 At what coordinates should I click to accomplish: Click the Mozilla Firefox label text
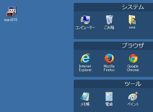(109, 68)
